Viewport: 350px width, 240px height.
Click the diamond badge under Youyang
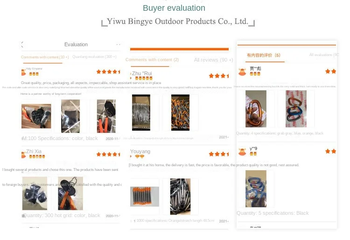tap(140, 156)
